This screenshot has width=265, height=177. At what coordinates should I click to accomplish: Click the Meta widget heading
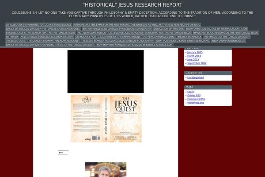208,87
